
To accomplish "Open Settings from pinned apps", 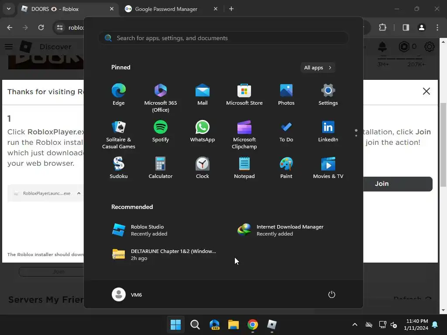I will [328, 95].
